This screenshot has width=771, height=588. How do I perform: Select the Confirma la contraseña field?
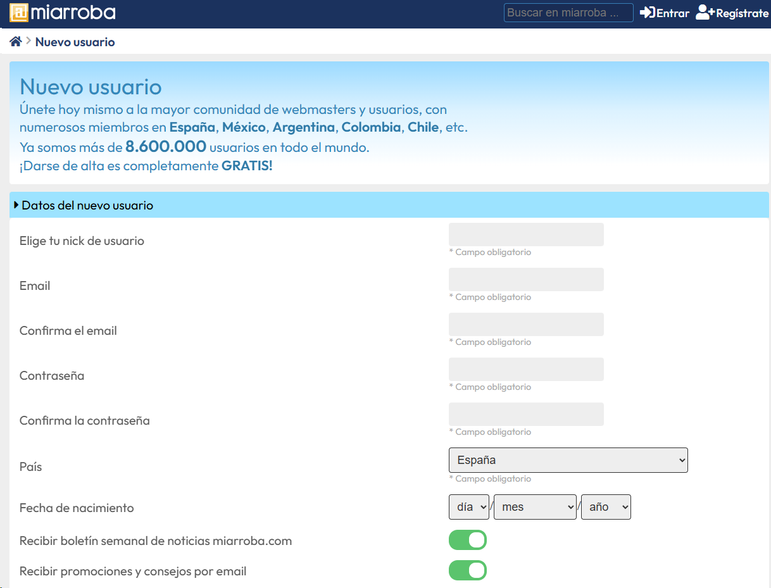pos(526,414)
